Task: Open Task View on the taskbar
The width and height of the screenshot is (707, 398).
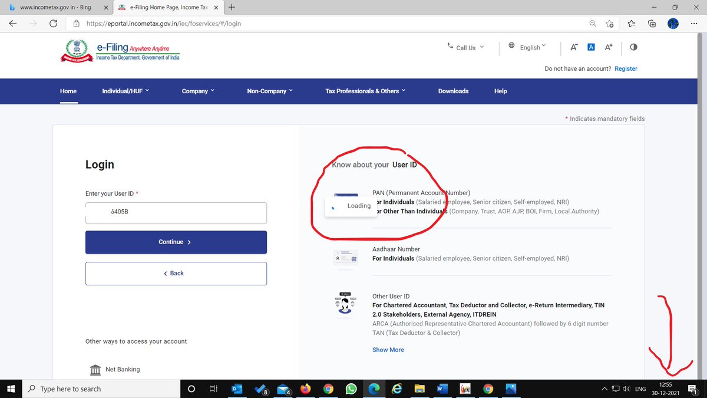Action: pyautogui.click(x=213, y=389)
